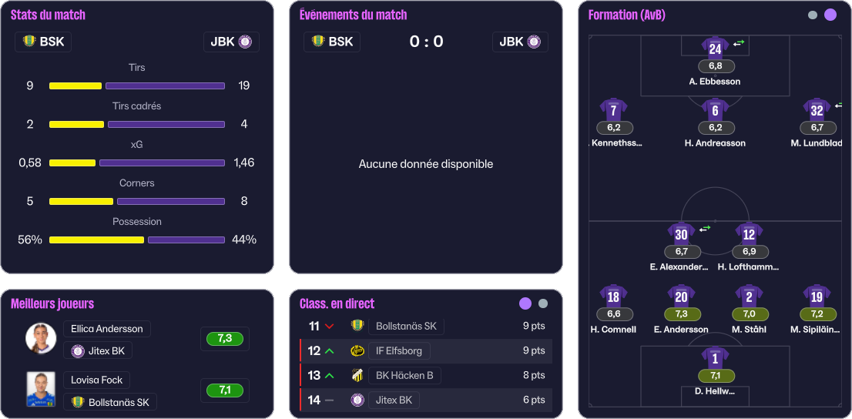Click number 12 jersey of H. Lofthamm...
This screenshot has height=419, width=852.
(x=749, y=233)
